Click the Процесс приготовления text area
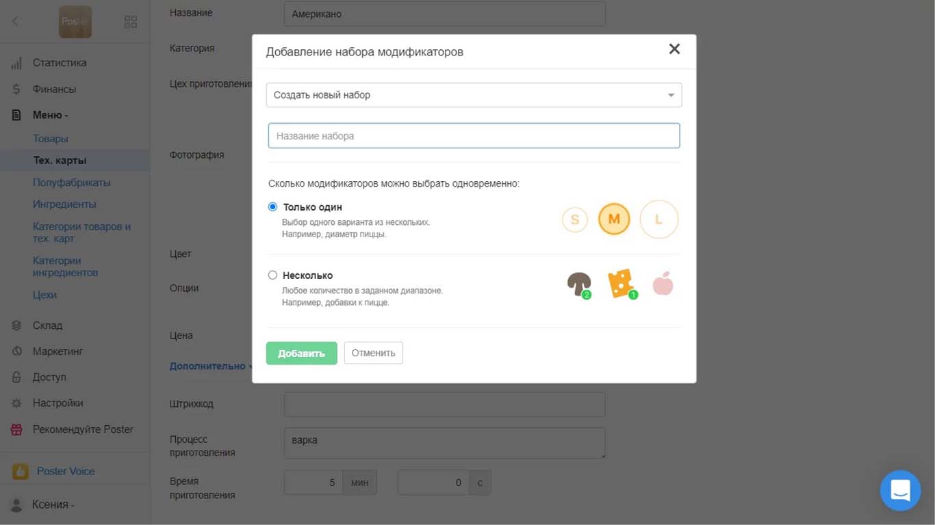This screenshot has width=935, height=525. point(444,443)
